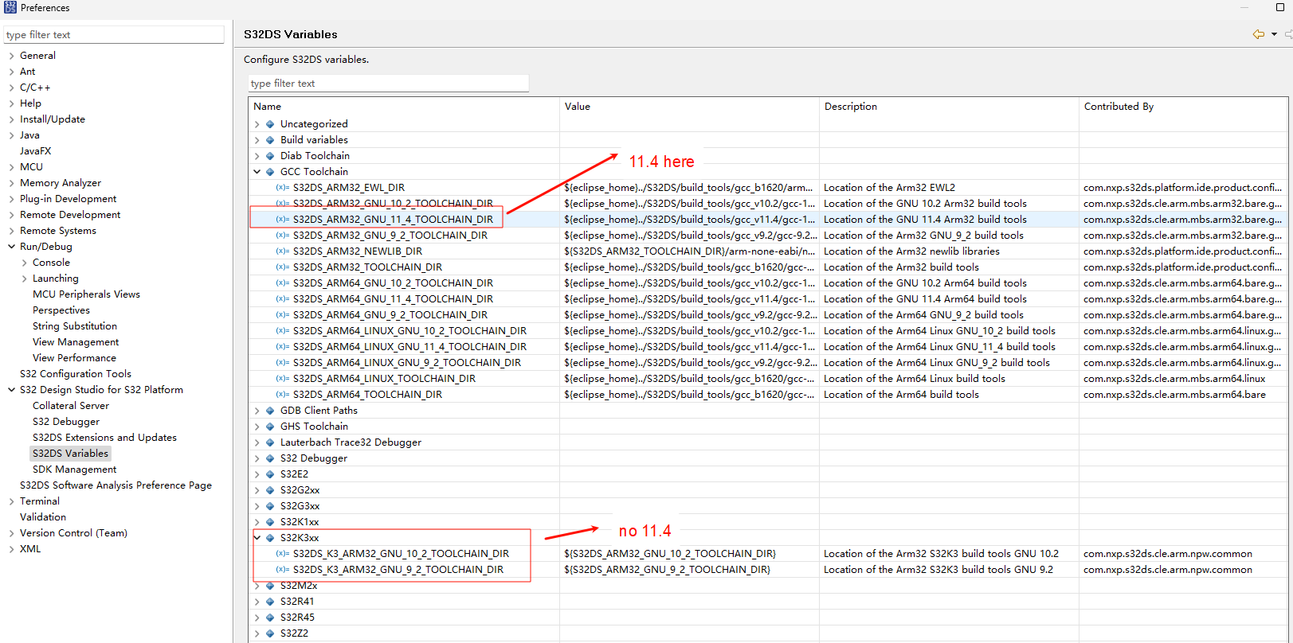The width and height of the screenshot is (1293, 643).
Task: Expand the S32 Debugger variables group
Action: (257, 458)
